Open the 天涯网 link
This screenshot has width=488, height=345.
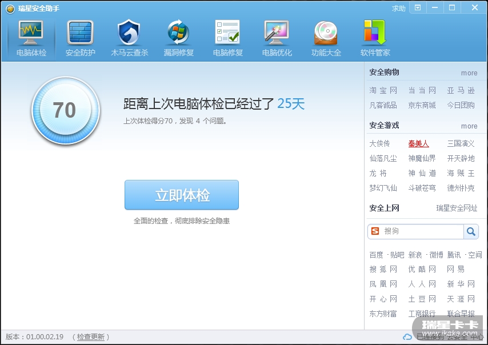[x=461, y=299]
